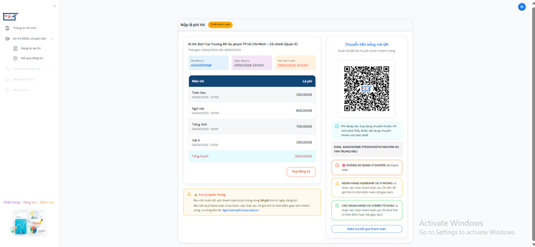
Task: Click the graduation cap icon for Dự thi ĐGNL
Action: pos(7,38)
